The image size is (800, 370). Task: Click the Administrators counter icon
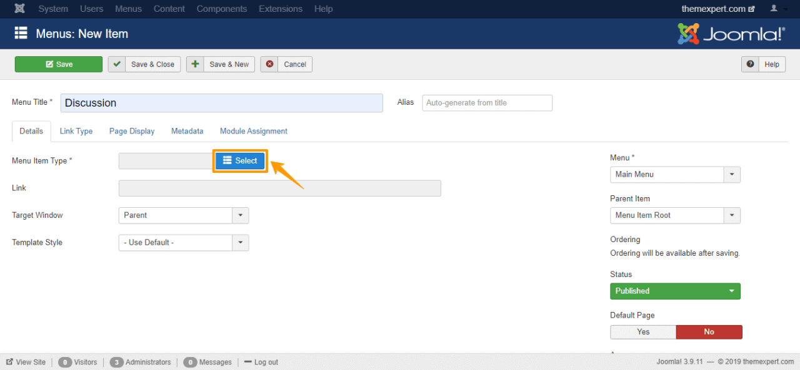click(x=117, y=362)
